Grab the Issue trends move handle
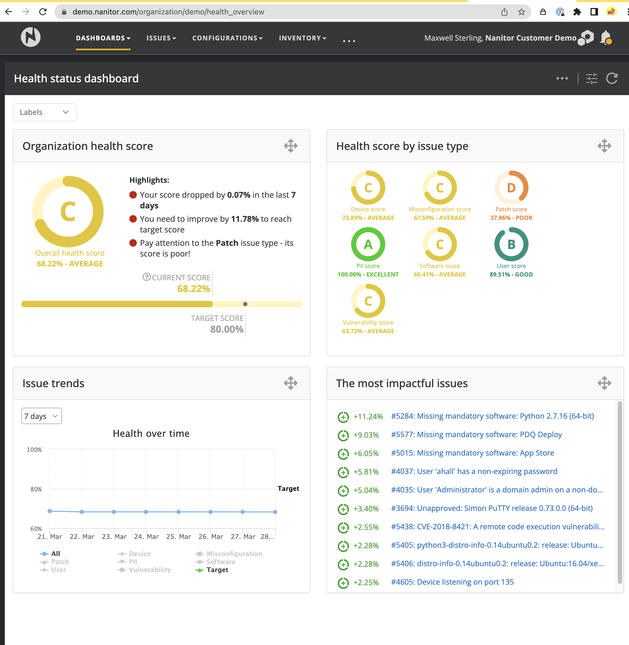Viewport: 629px width, 645px height. [x=290, y=383]
